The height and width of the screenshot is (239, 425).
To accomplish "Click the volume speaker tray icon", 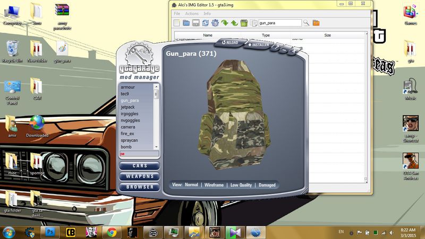I will click(x=392, y=233).
